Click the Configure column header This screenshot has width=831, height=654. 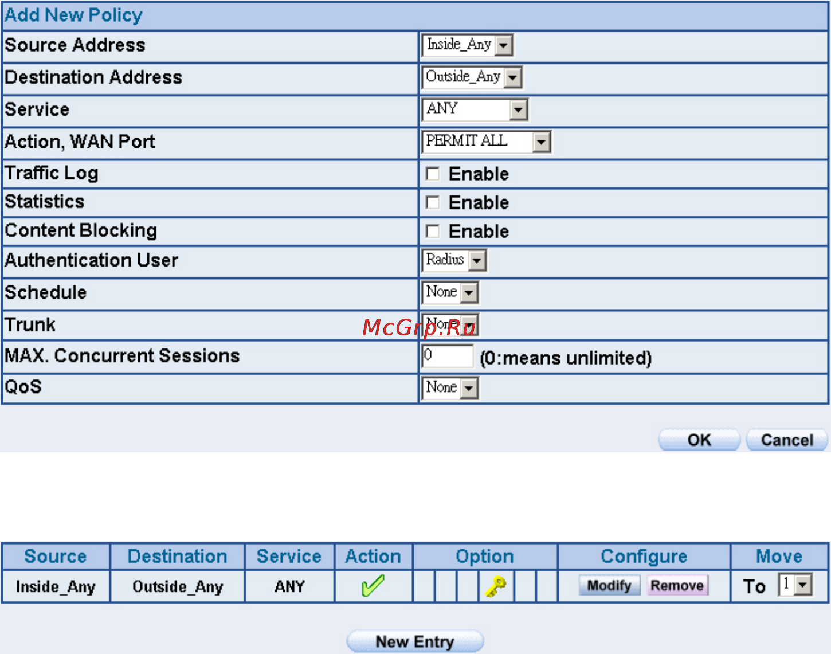644,557
